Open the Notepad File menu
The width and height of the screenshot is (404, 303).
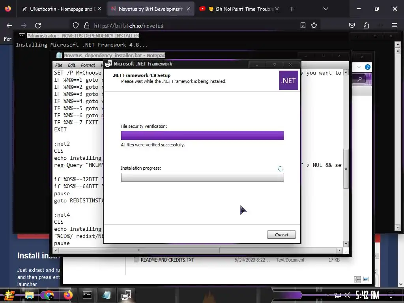coord(59,65)
